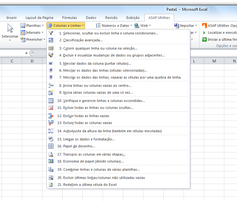Click the Selecionar arrow cursor icon
Viewport: 237px width, 201px height.
tap(10, 28)
